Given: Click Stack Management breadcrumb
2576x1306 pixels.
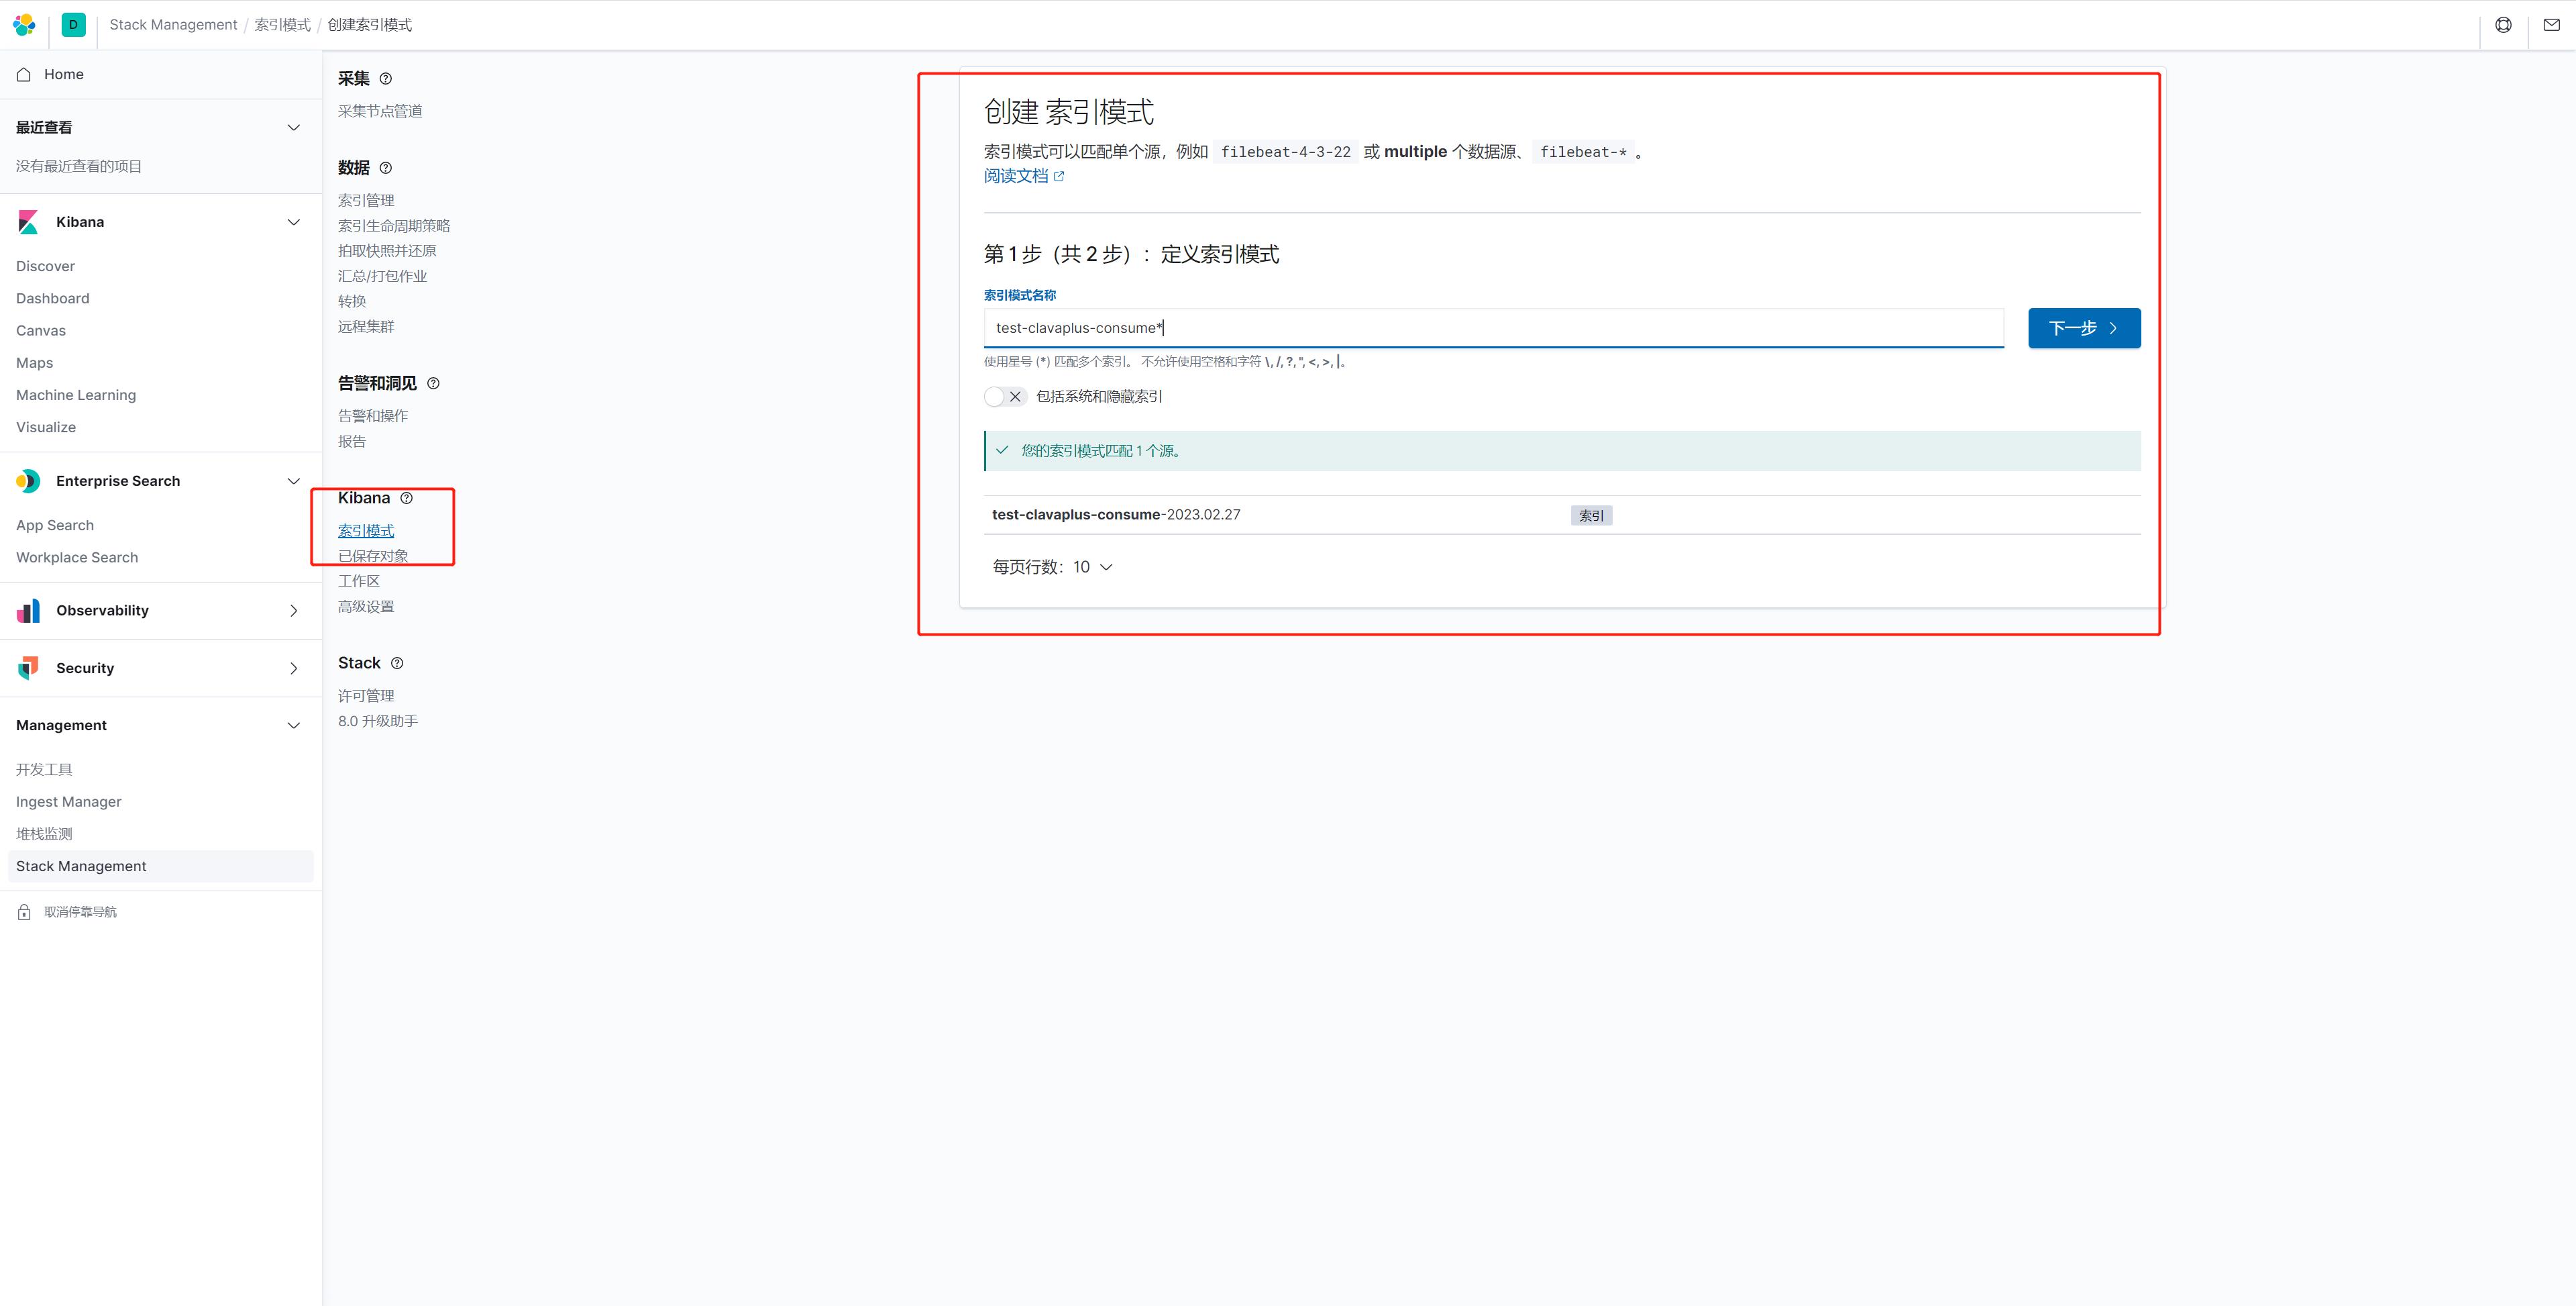Looking at the screenshot, I should point(173,25).
